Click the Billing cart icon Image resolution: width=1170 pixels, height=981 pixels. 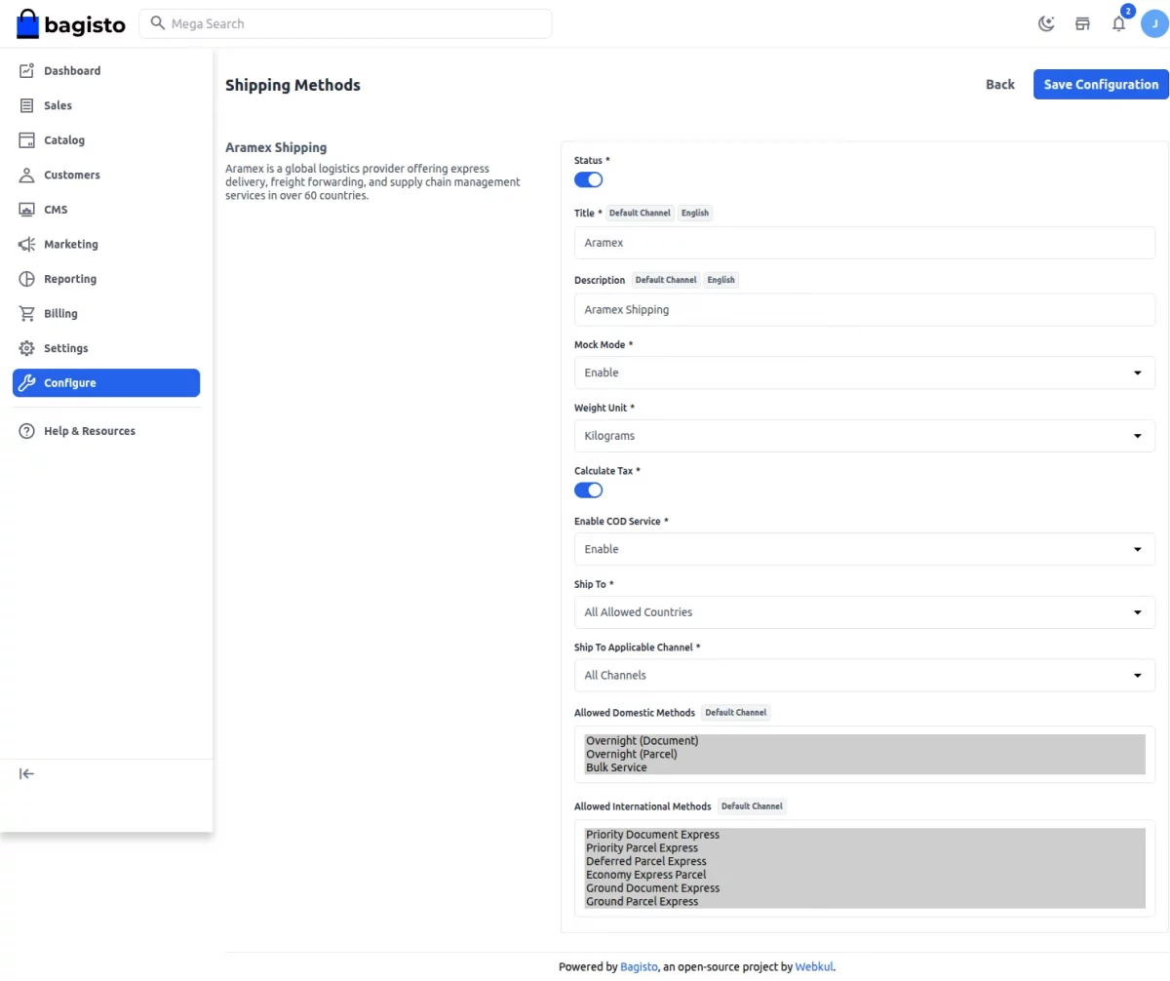coord(27,313)
